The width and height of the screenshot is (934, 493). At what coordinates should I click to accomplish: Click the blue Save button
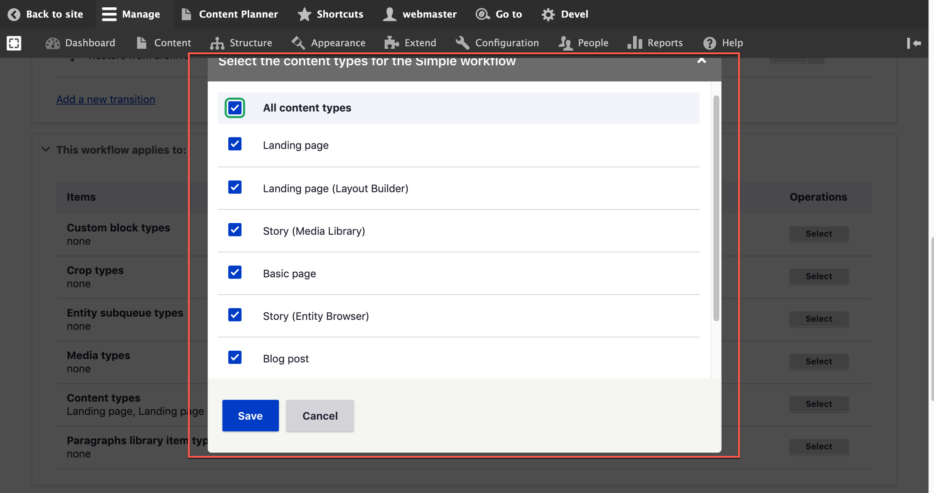pos(250,416)
